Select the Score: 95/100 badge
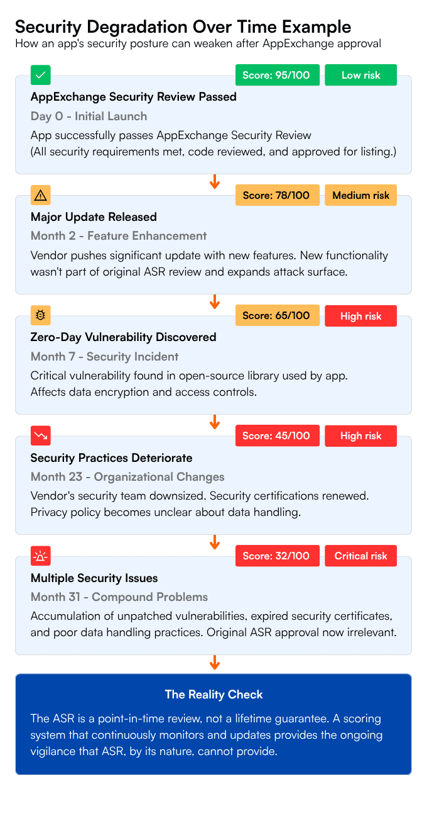427x818 pixels. (x=278, y=75)
